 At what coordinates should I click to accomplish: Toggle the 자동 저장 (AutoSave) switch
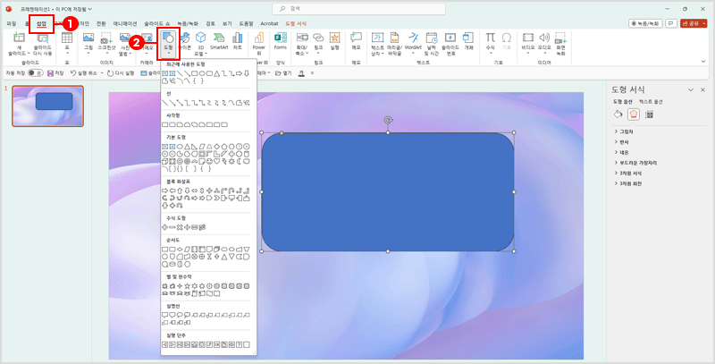(x=35, y=72)
